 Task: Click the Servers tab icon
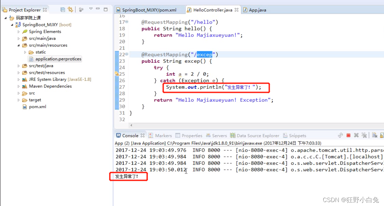209,136
